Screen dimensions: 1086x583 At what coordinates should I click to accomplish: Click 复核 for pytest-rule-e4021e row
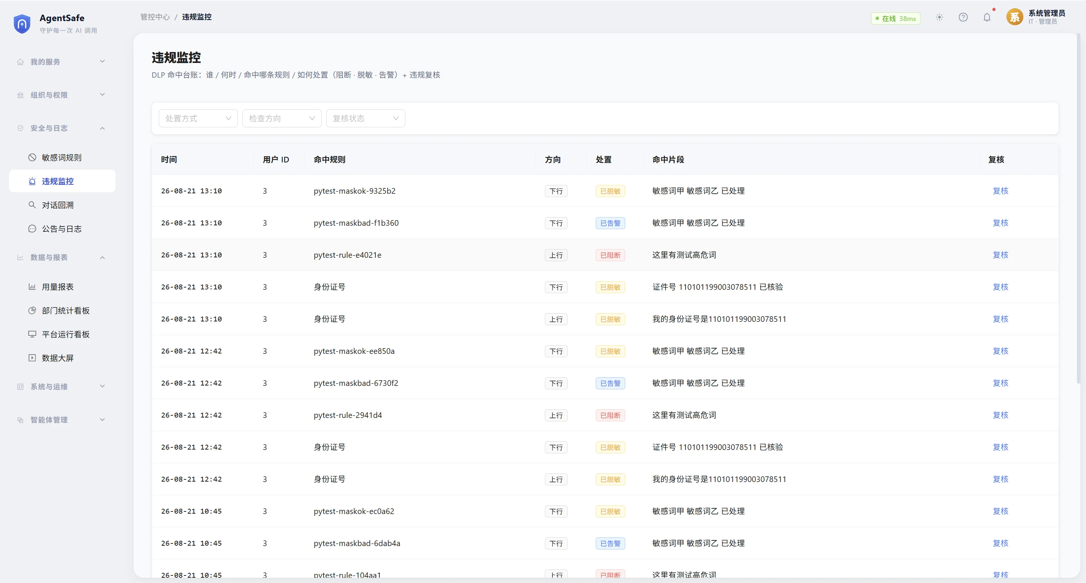[1000, 255]
